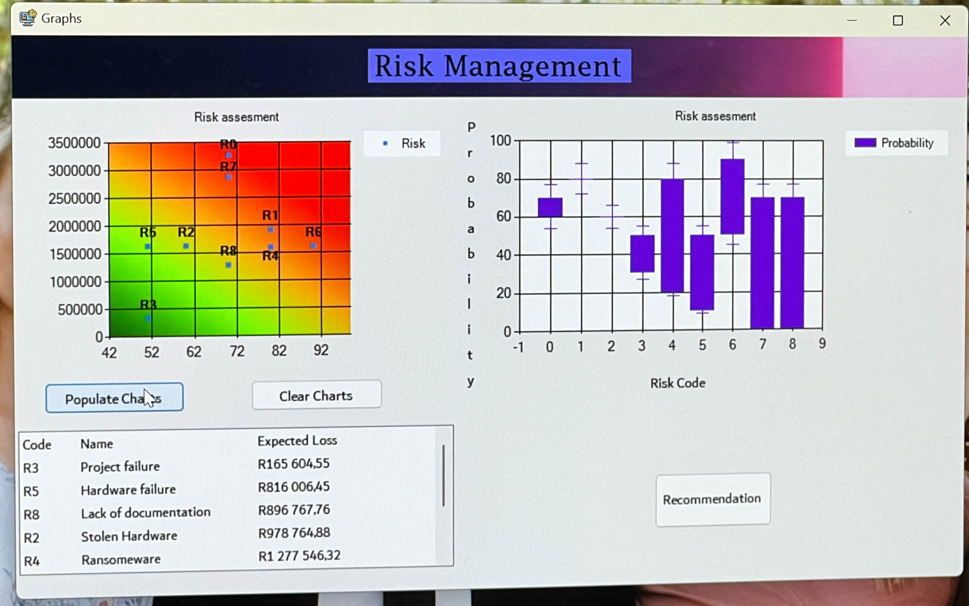Click the Risk legend marker in scatter chart
Screen dimensions: 969x606
tap(385, 143)
